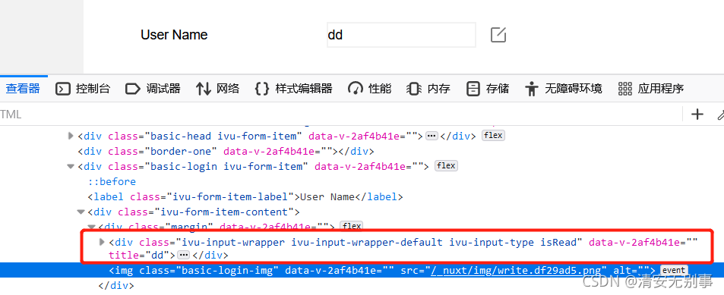Click the User Name form label
Viewport: 724px width, 295px height.
174,35
